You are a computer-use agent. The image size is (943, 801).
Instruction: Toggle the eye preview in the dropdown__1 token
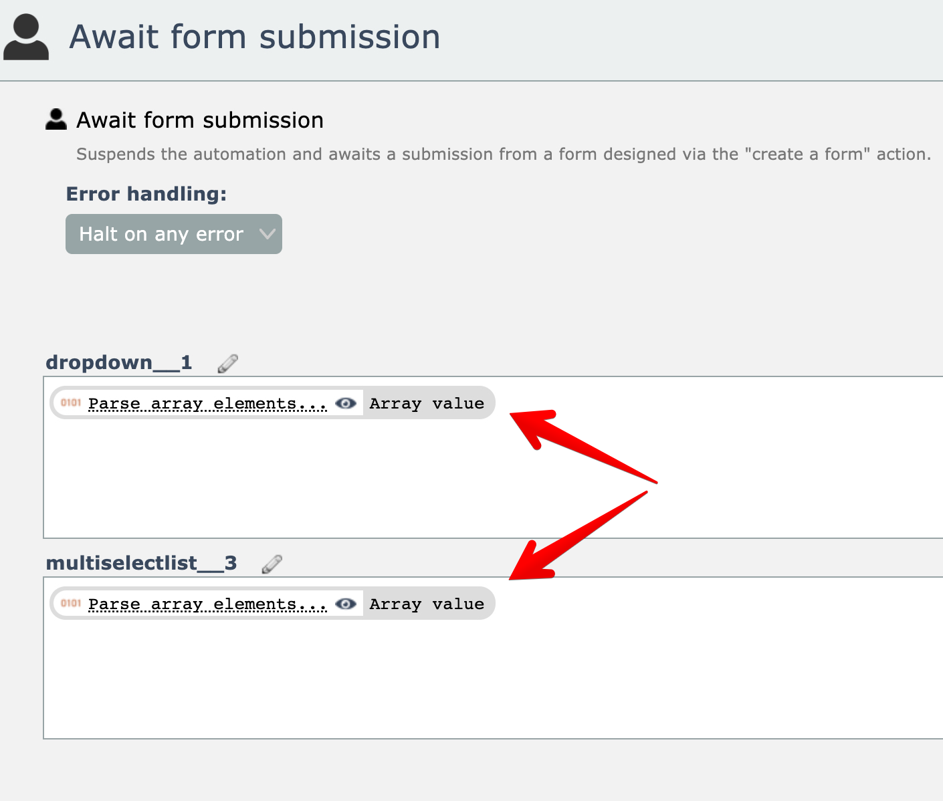coord(346,403)
